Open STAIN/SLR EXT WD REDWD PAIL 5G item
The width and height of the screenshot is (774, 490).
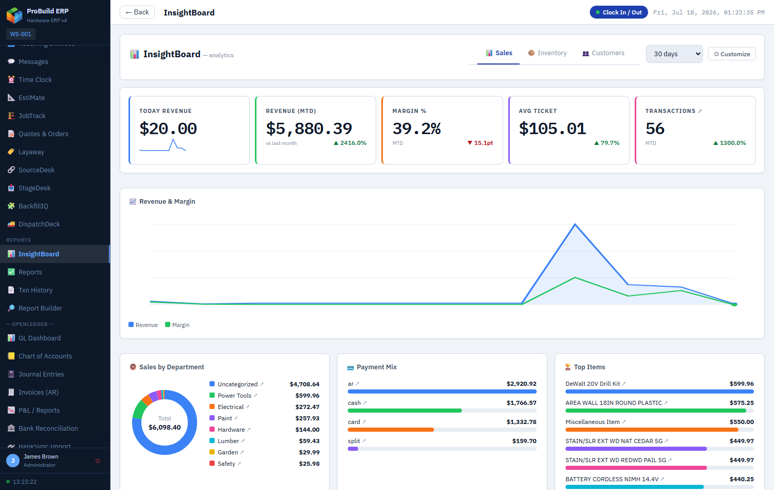click(x=619, y=460)
